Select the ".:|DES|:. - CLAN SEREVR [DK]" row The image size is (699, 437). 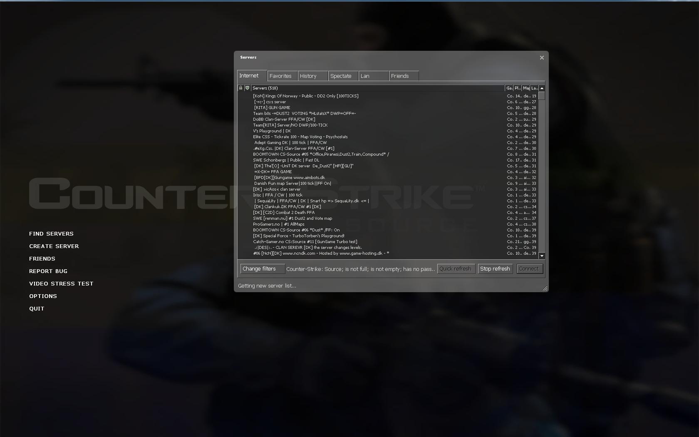388,248
